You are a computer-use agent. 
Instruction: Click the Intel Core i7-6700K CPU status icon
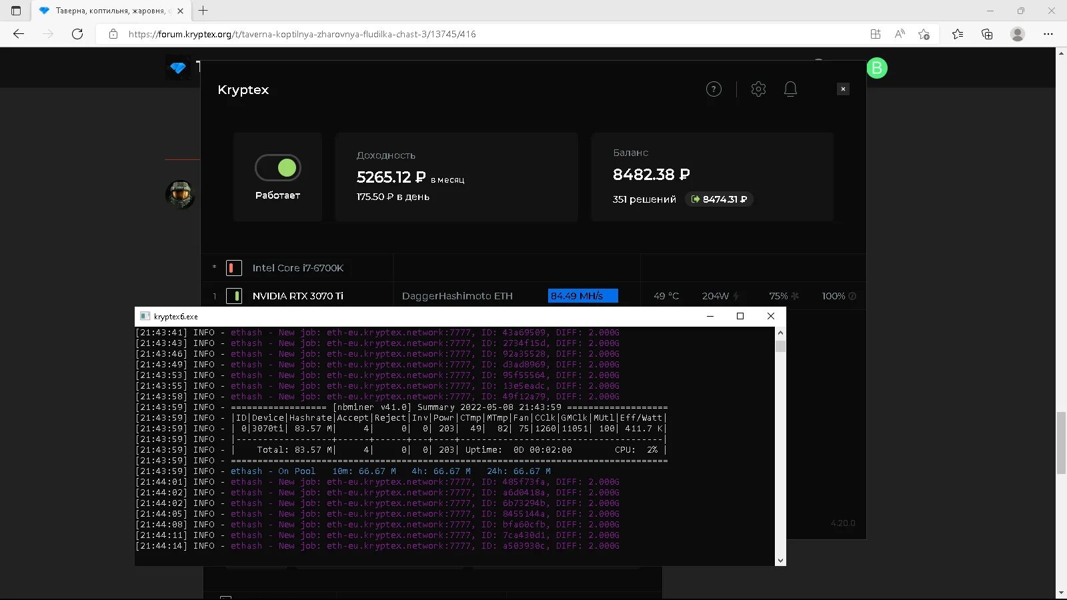click(234, 267)
